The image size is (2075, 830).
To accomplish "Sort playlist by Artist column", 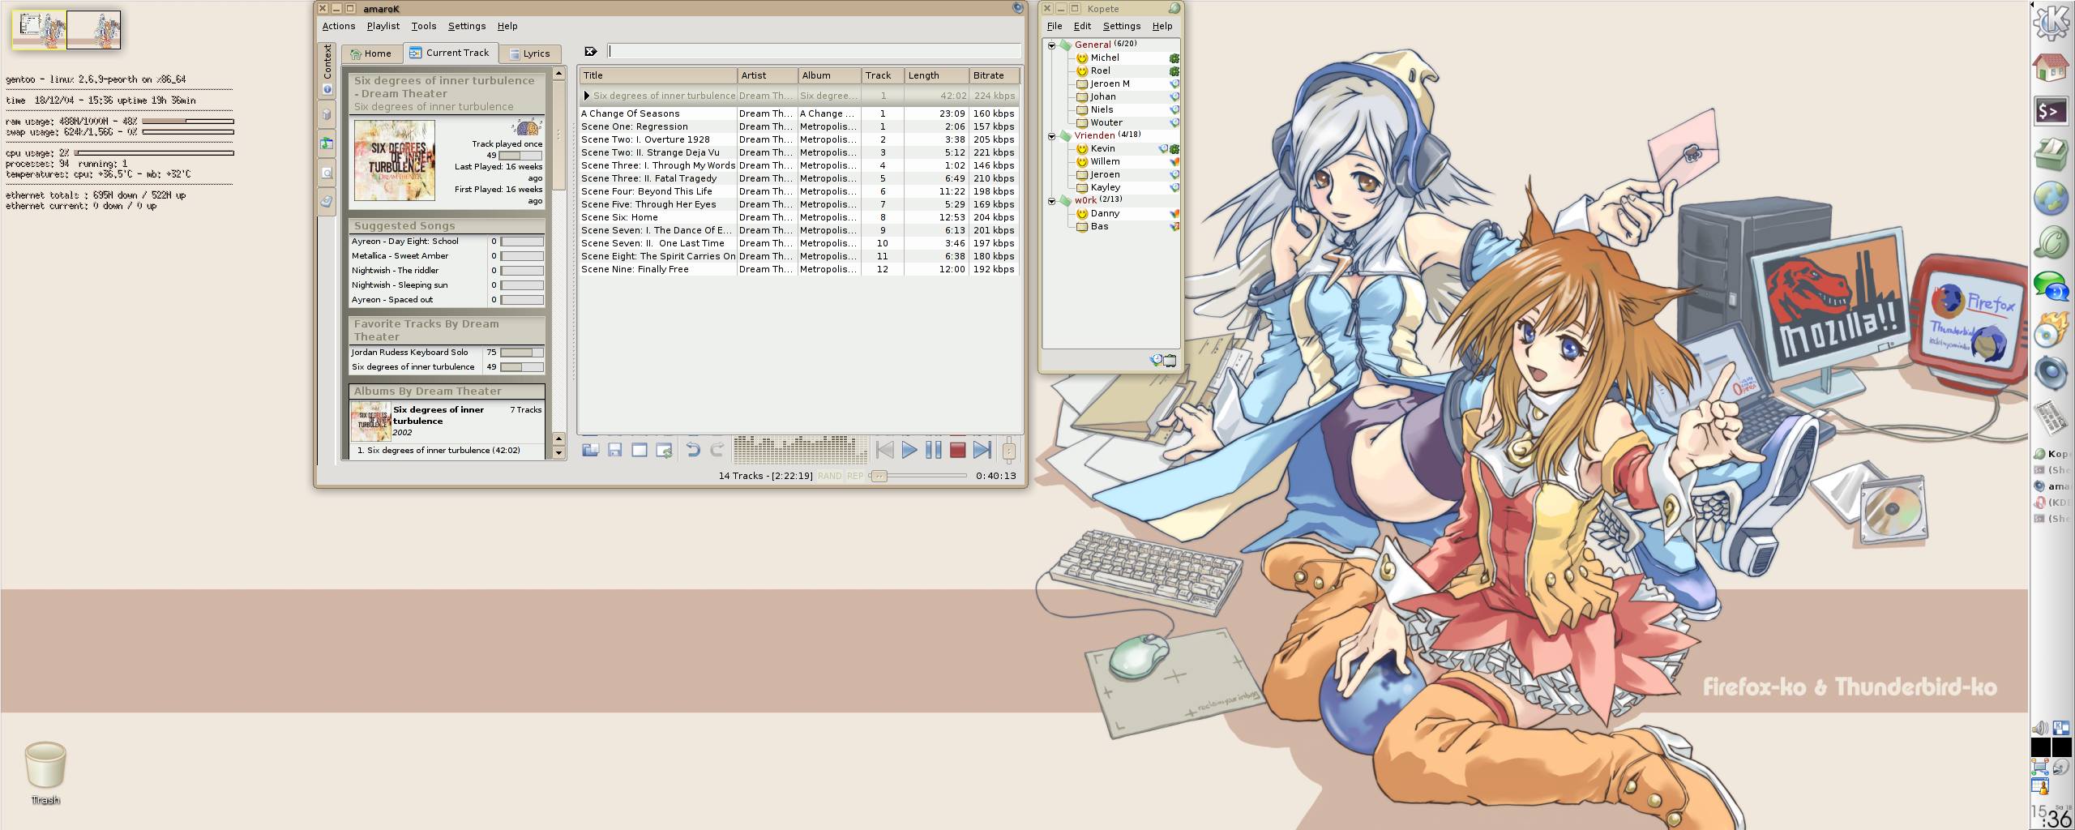I will point(768,75).
